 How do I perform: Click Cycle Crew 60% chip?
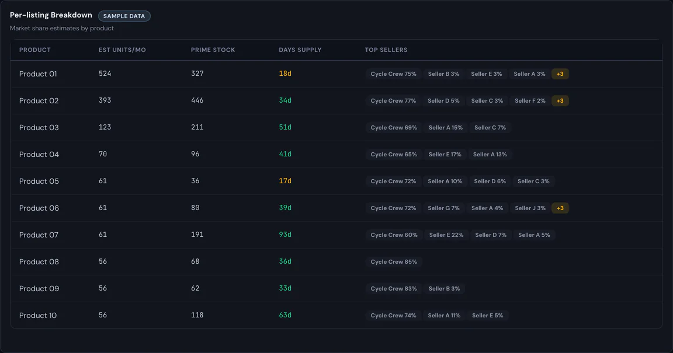pyautogui.click(x=394, y=235)
